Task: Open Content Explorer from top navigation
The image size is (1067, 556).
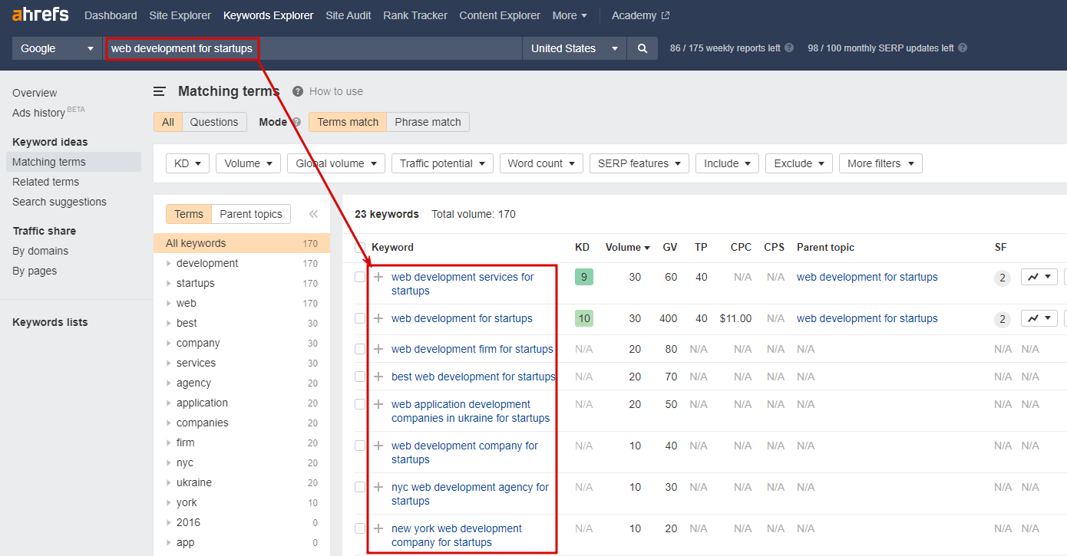Action: (500, 15)
